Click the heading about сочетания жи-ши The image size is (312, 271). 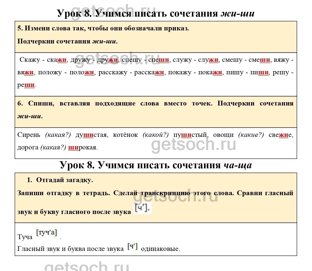click(156, 13)
